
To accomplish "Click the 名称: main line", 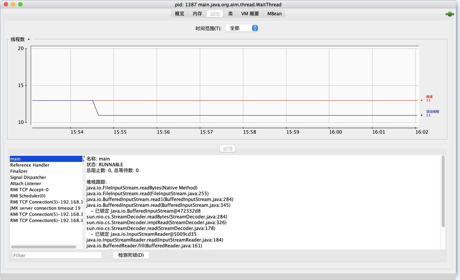I will click(x=98, y=159).
